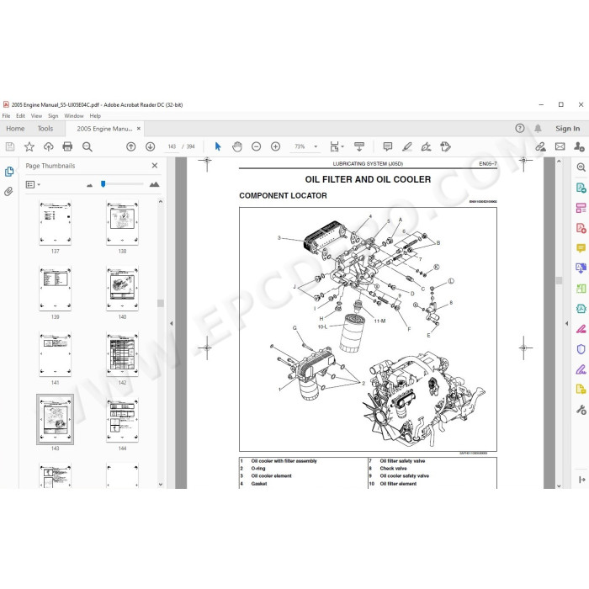Select the Hand pan tool
This screenshot has width=589, height=589.
click(237, 146)
